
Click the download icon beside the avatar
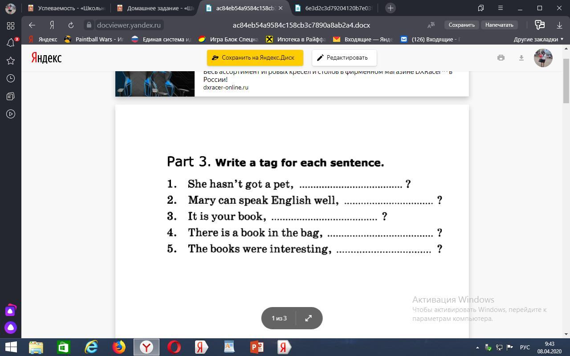click(x=521, y=57)
